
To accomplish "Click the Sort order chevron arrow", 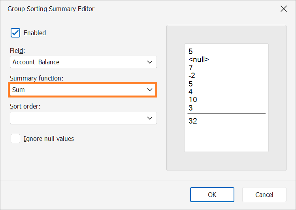I will [150, 118].
